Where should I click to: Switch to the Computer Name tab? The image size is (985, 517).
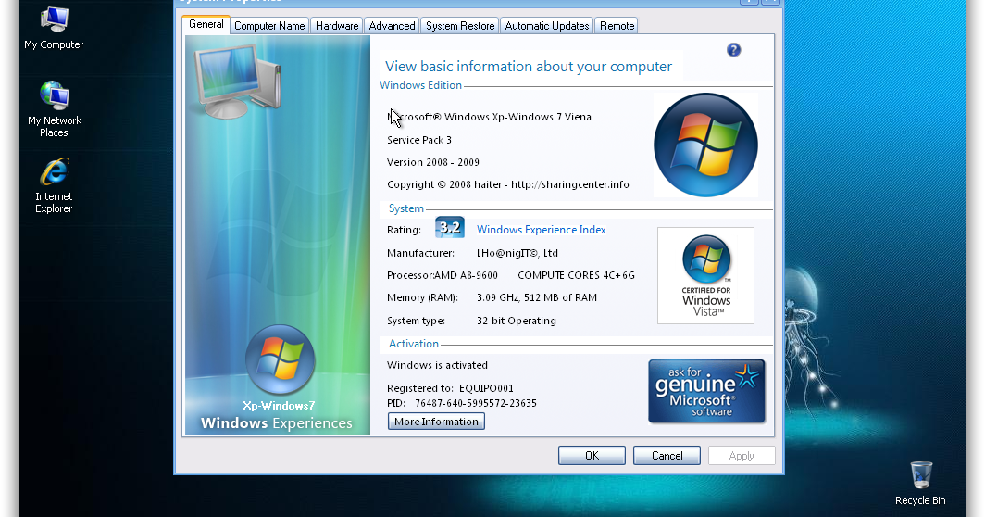click(x=269, y=26)
